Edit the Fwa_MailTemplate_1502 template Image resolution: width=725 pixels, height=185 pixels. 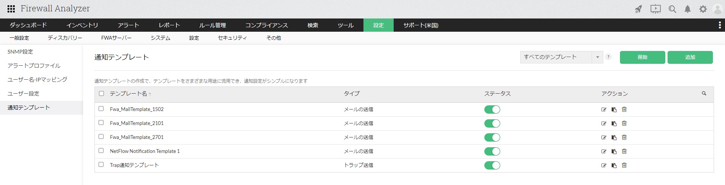[604, 109]
